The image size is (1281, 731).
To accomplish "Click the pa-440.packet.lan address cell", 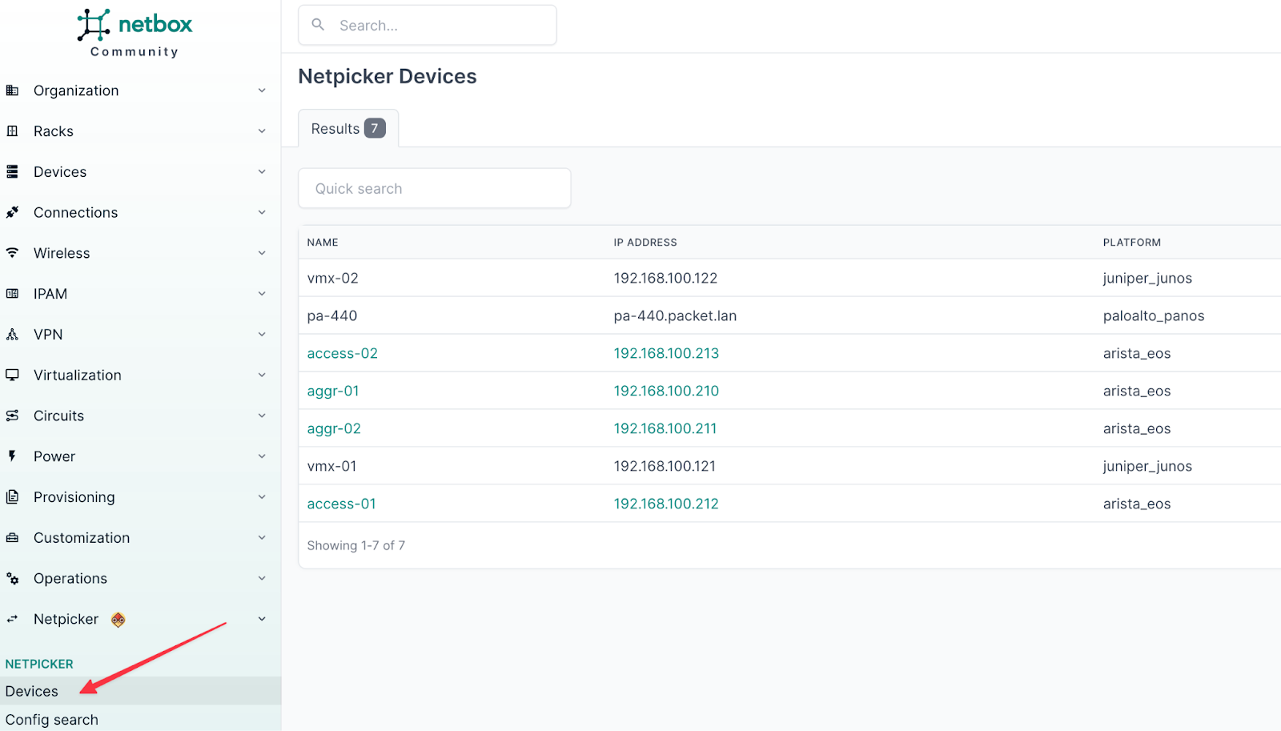I will 675,315.
